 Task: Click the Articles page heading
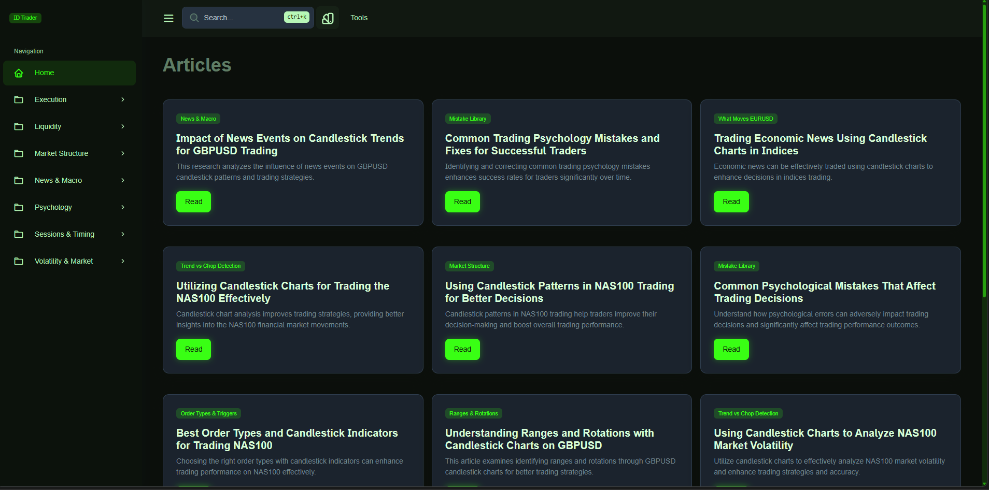click(197, 65)
